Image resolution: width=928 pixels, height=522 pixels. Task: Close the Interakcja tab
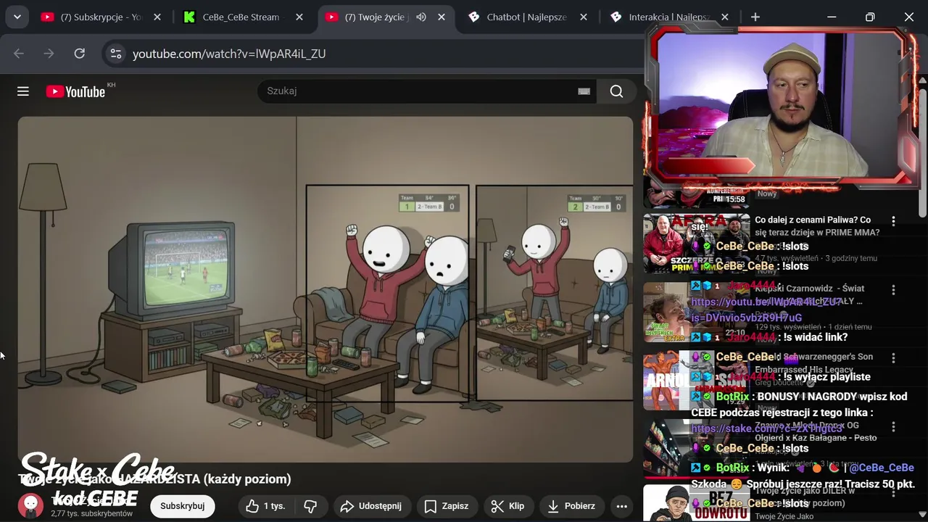click(726, 17)
